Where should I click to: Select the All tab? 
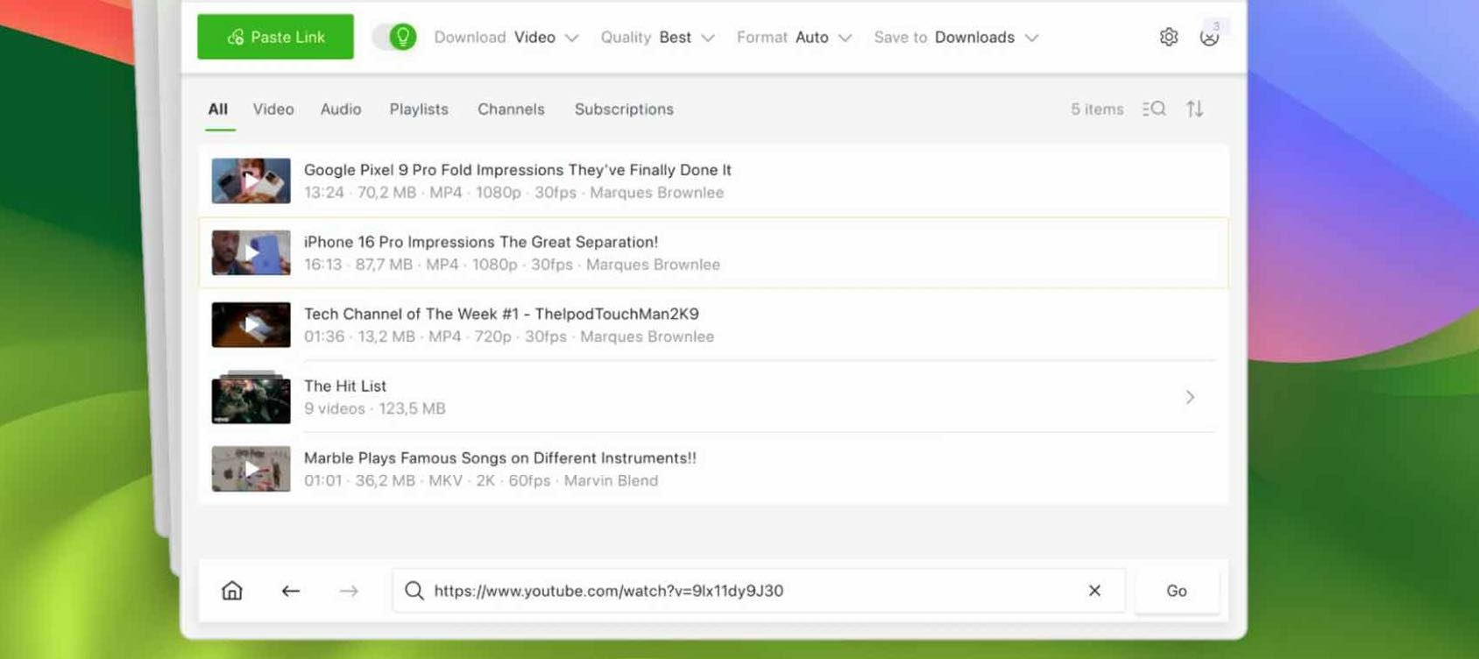pos(218,110)
